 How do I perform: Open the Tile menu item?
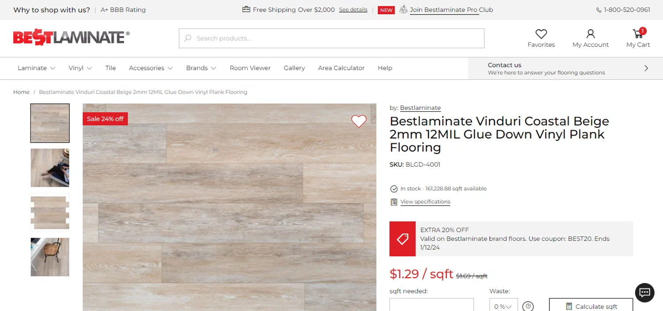coord(110,68)
